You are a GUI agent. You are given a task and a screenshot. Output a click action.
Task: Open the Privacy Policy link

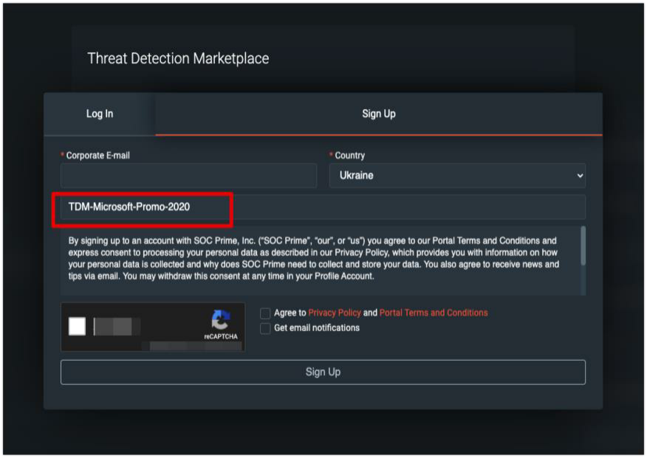[335, 313]
